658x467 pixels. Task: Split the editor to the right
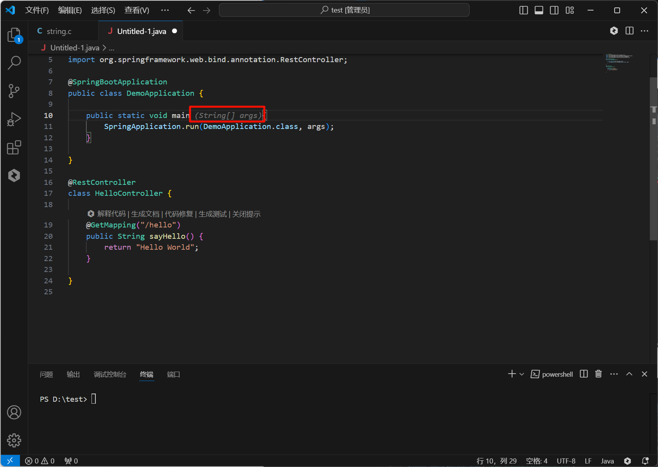pos(629,31)
